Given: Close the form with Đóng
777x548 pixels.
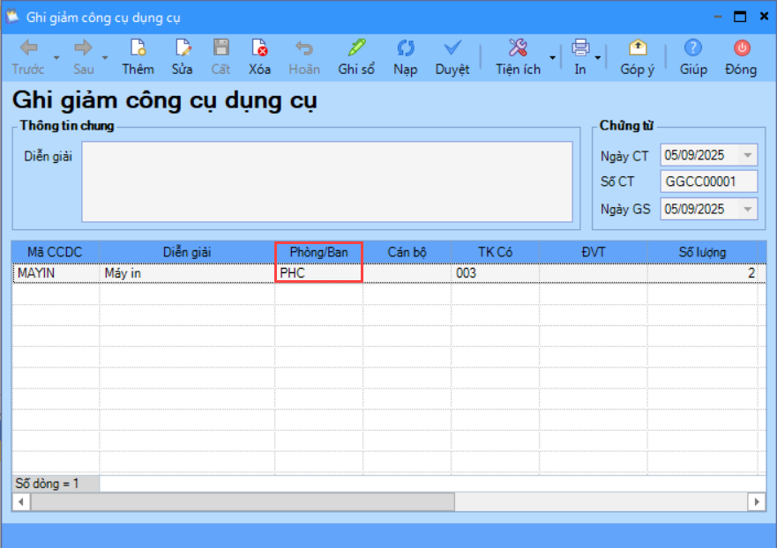Looking at the screenshot, I should tap(741, 57).
